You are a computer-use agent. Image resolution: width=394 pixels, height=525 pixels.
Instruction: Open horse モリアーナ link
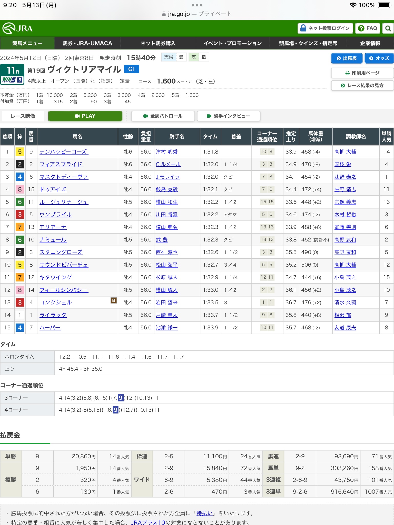point(53,227)
